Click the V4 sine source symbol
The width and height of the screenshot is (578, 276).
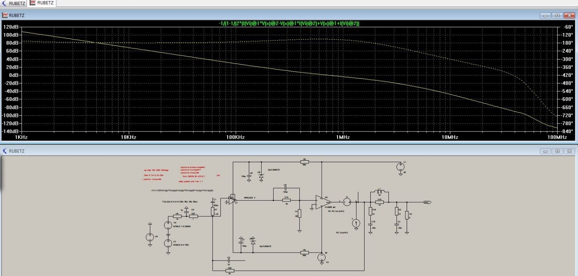[168, 225]
